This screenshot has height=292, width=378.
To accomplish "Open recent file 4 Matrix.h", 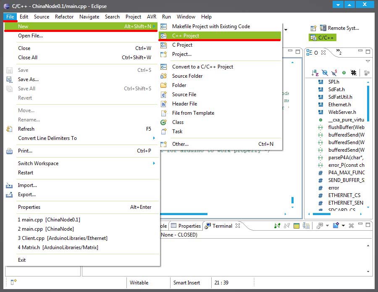I will coord(81,247).
